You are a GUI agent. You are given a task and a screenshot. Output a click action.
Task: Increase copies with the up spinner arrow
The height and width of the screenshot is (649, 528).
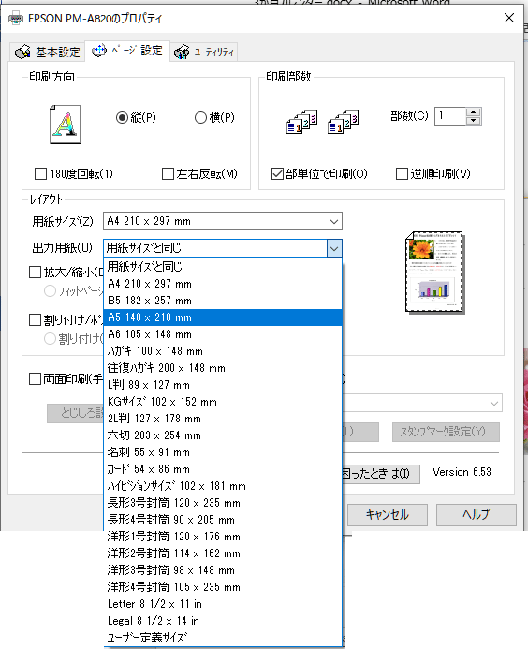(x=474, y=112)
